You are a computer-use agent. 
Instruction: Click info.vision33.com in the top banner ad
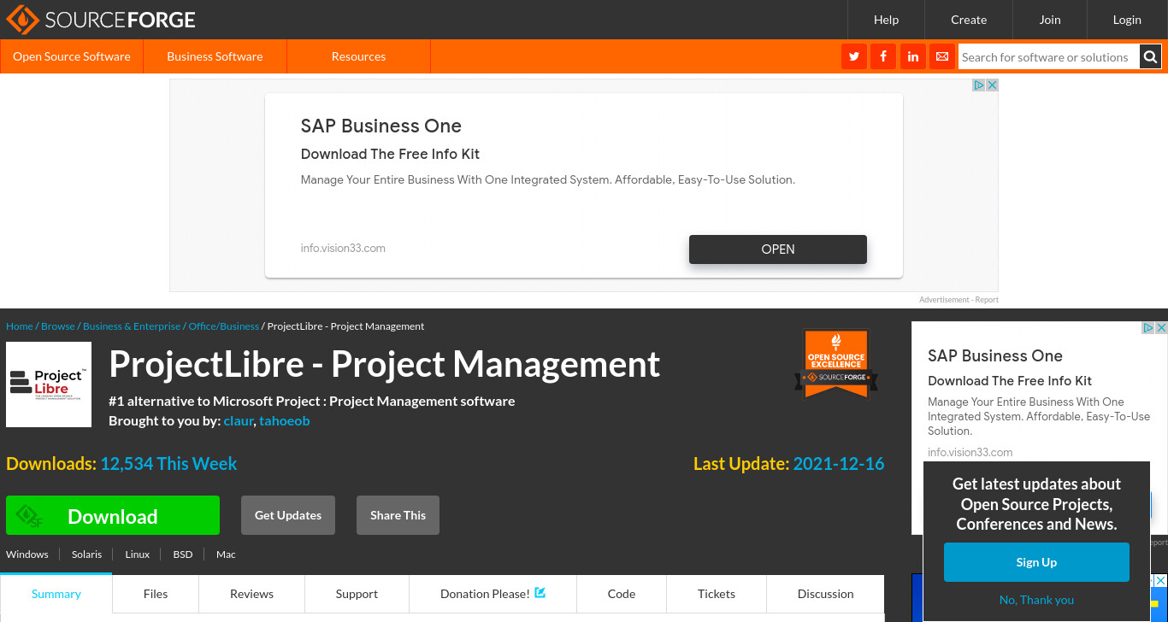pyautogui.click(x=343, y=248)
